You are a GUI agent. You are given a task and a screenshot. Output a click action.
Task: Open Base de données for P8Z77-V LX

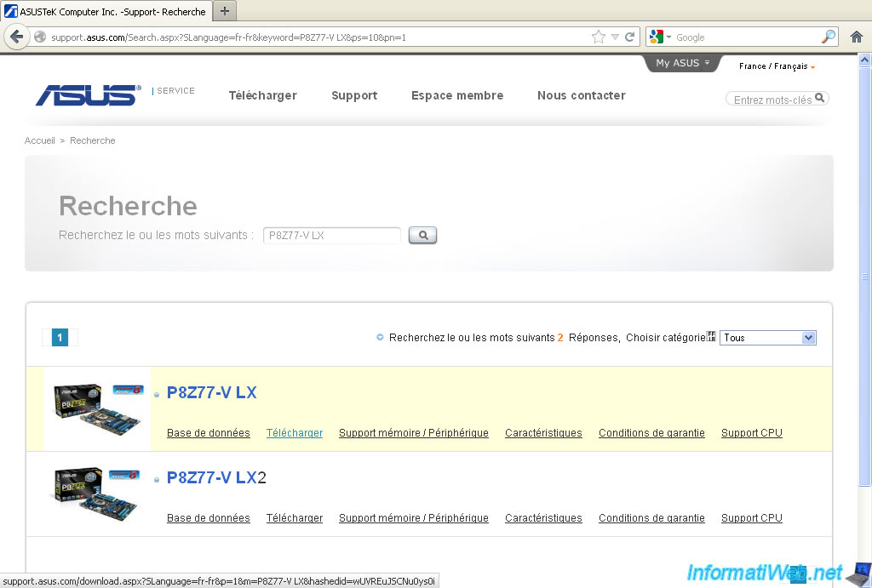coord(208,433)
